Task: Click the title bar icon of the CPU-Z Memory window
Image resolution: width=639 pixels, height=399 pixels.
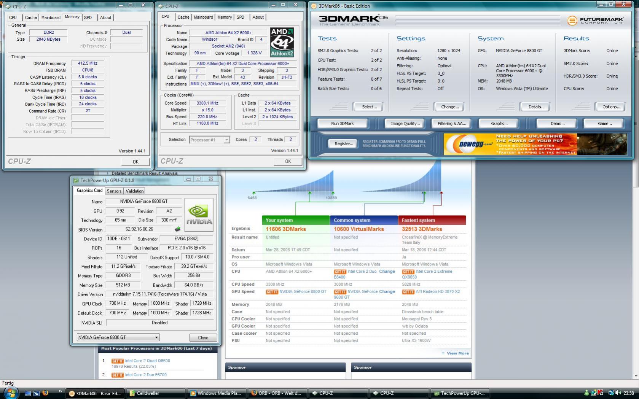Action: pyautogui.click(x=8, y=6)
